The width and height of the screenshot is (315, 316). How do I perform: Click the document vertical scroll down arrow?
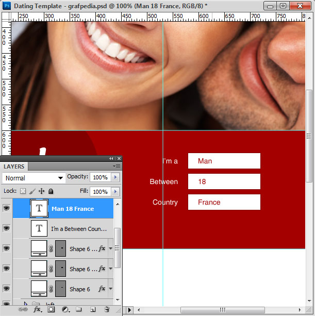pyautogui.click(x=309, y=301)
